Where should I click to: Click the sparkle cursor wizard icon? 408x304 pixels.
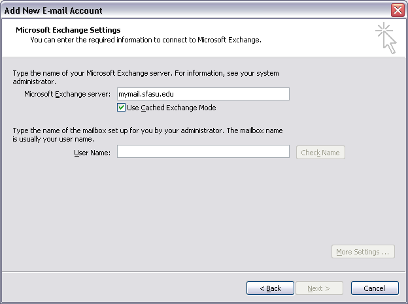pos(386,38)
